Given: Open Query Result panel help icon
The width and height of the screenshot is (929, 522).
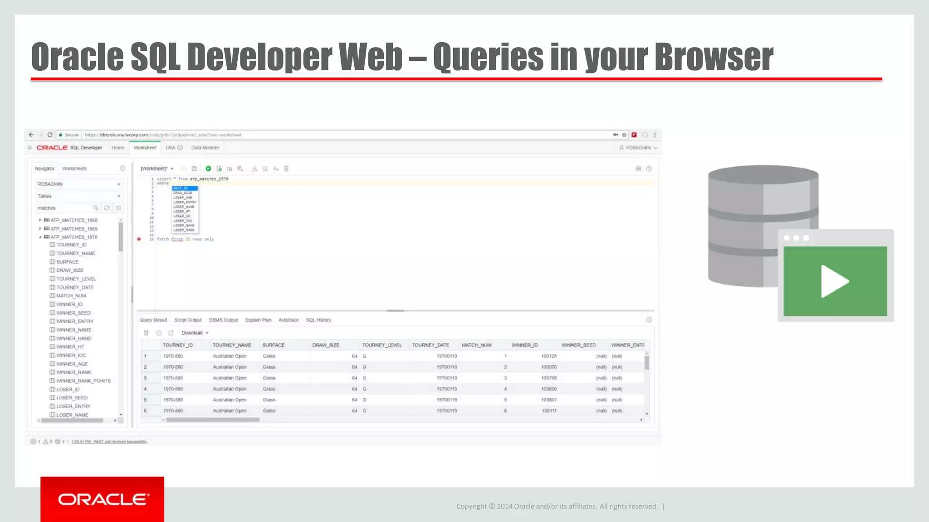Looking at the screenshot, I should coord(649,320).
